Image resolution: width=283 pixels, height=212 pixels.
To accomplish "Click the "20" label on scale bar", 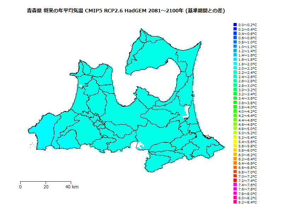I will (46, 187).
